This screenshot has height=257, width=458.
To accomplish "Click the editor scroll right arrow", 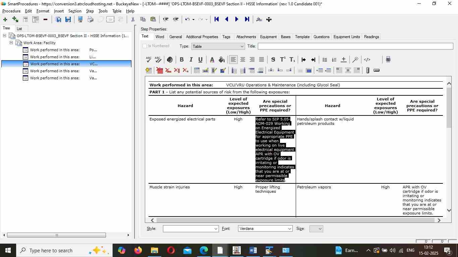I will coord(439,220).
